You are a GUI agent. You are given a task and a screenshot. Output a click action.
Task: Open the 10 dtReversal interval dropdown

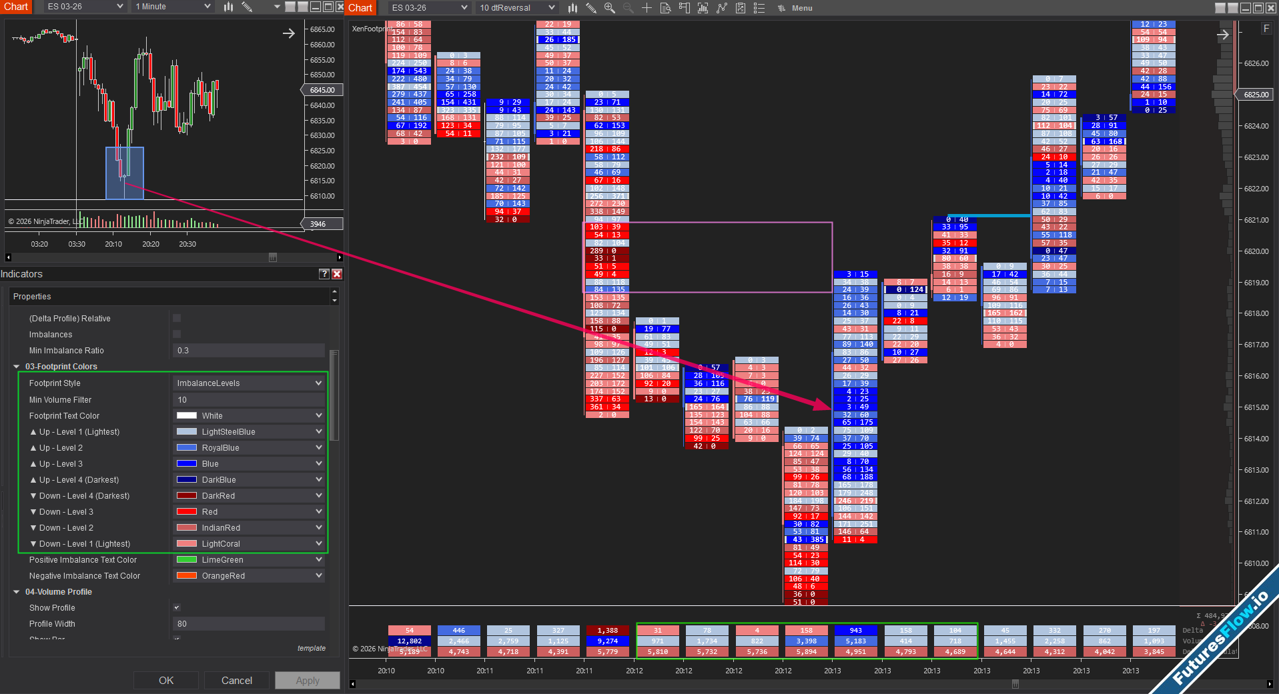pos(517,8)
